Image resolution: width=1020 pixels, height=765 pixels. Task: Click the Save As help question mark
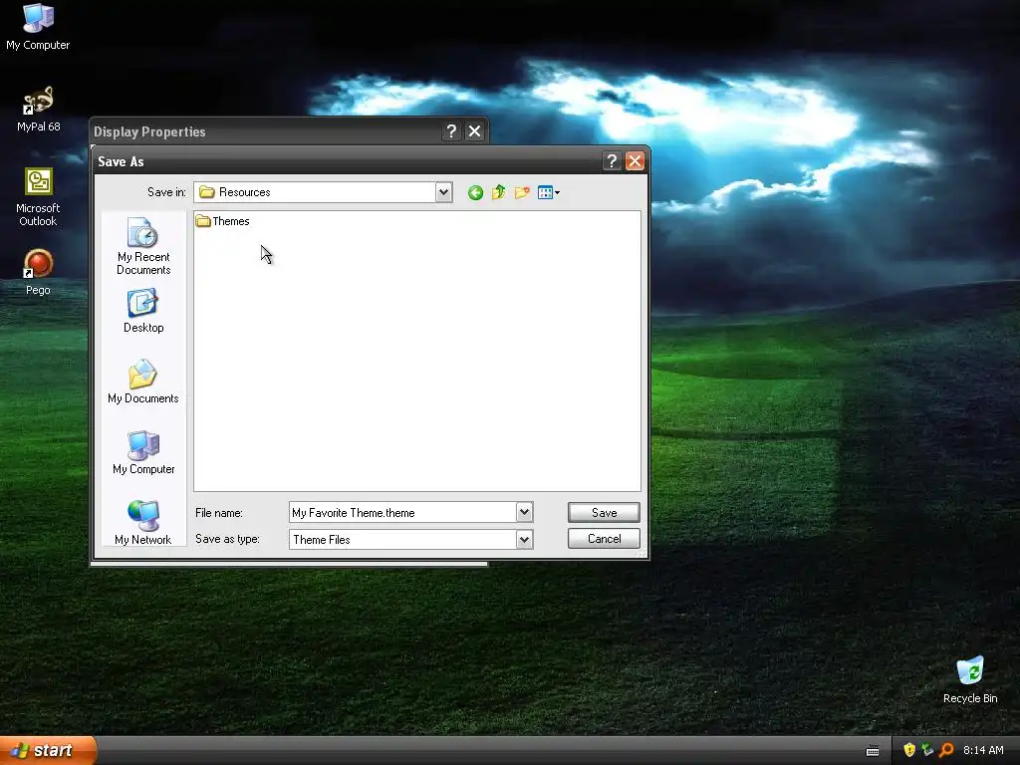click(611, 160)
